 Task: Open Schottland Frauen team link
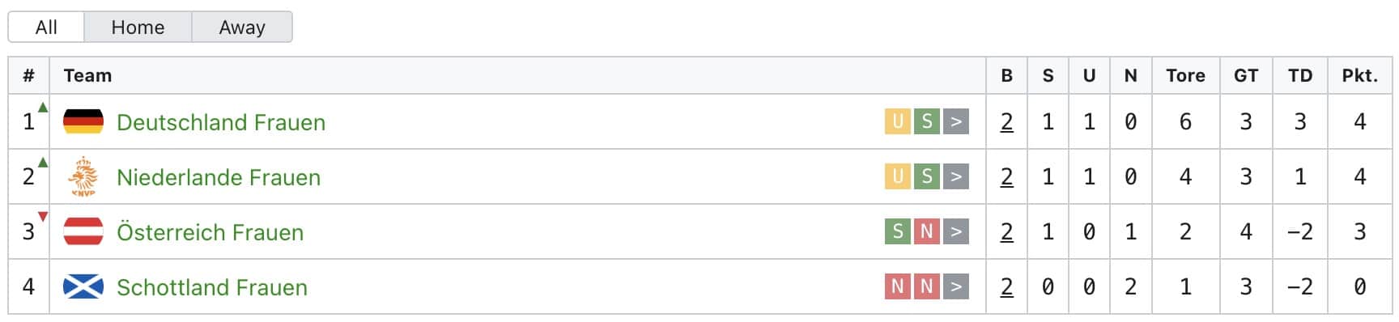point(212,287)
